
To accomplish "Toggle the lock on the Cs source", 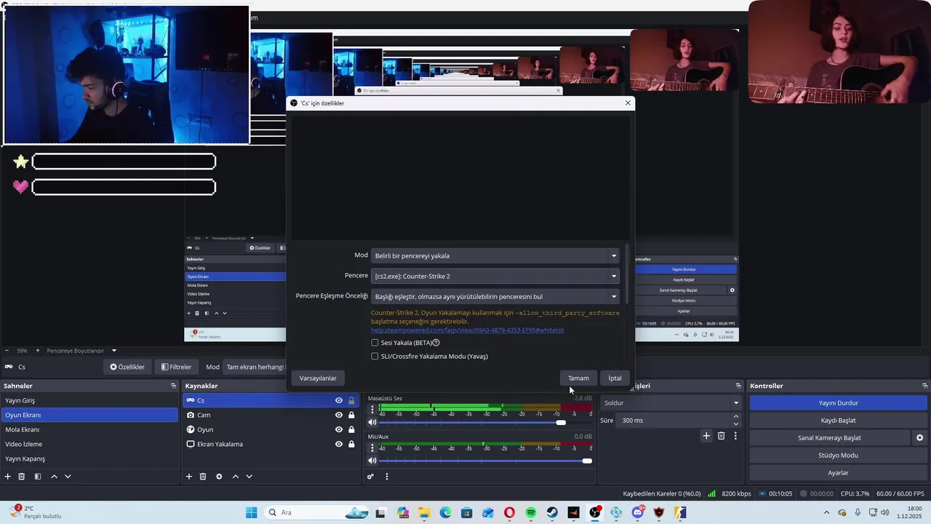I will 351,400.
